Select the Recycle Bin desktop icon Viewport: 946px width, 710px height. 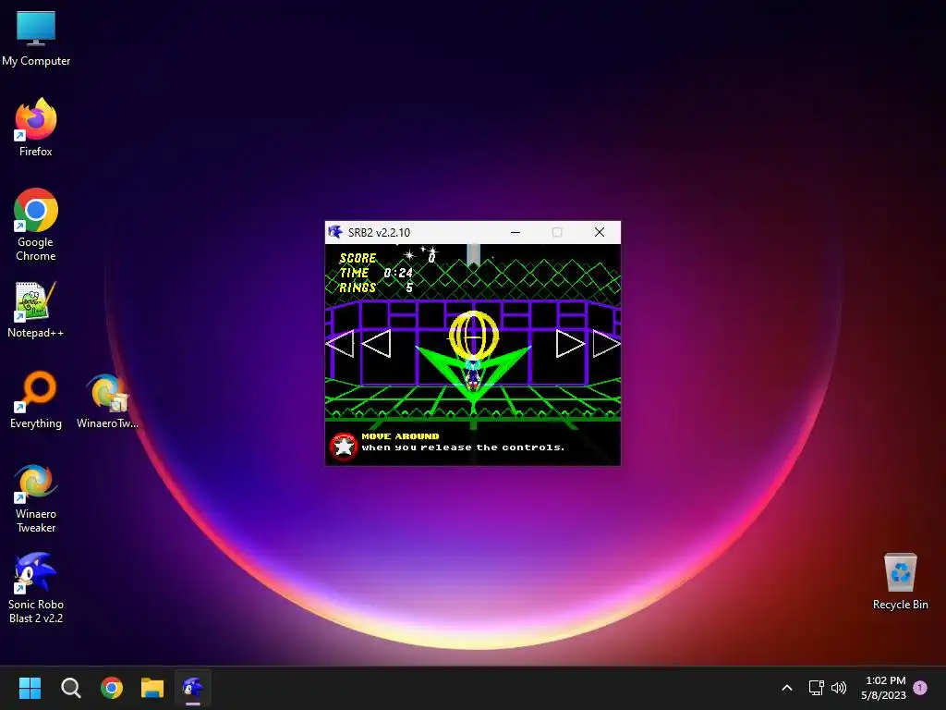tap(900, 581)
